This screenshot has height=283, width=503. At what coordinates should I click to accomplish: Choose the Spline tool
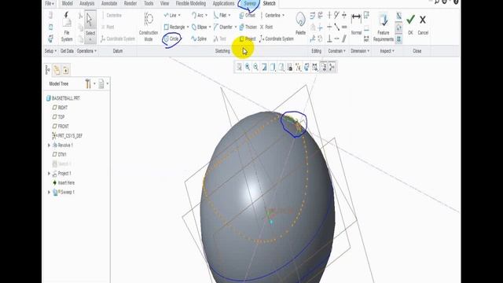tap(199, 39)
